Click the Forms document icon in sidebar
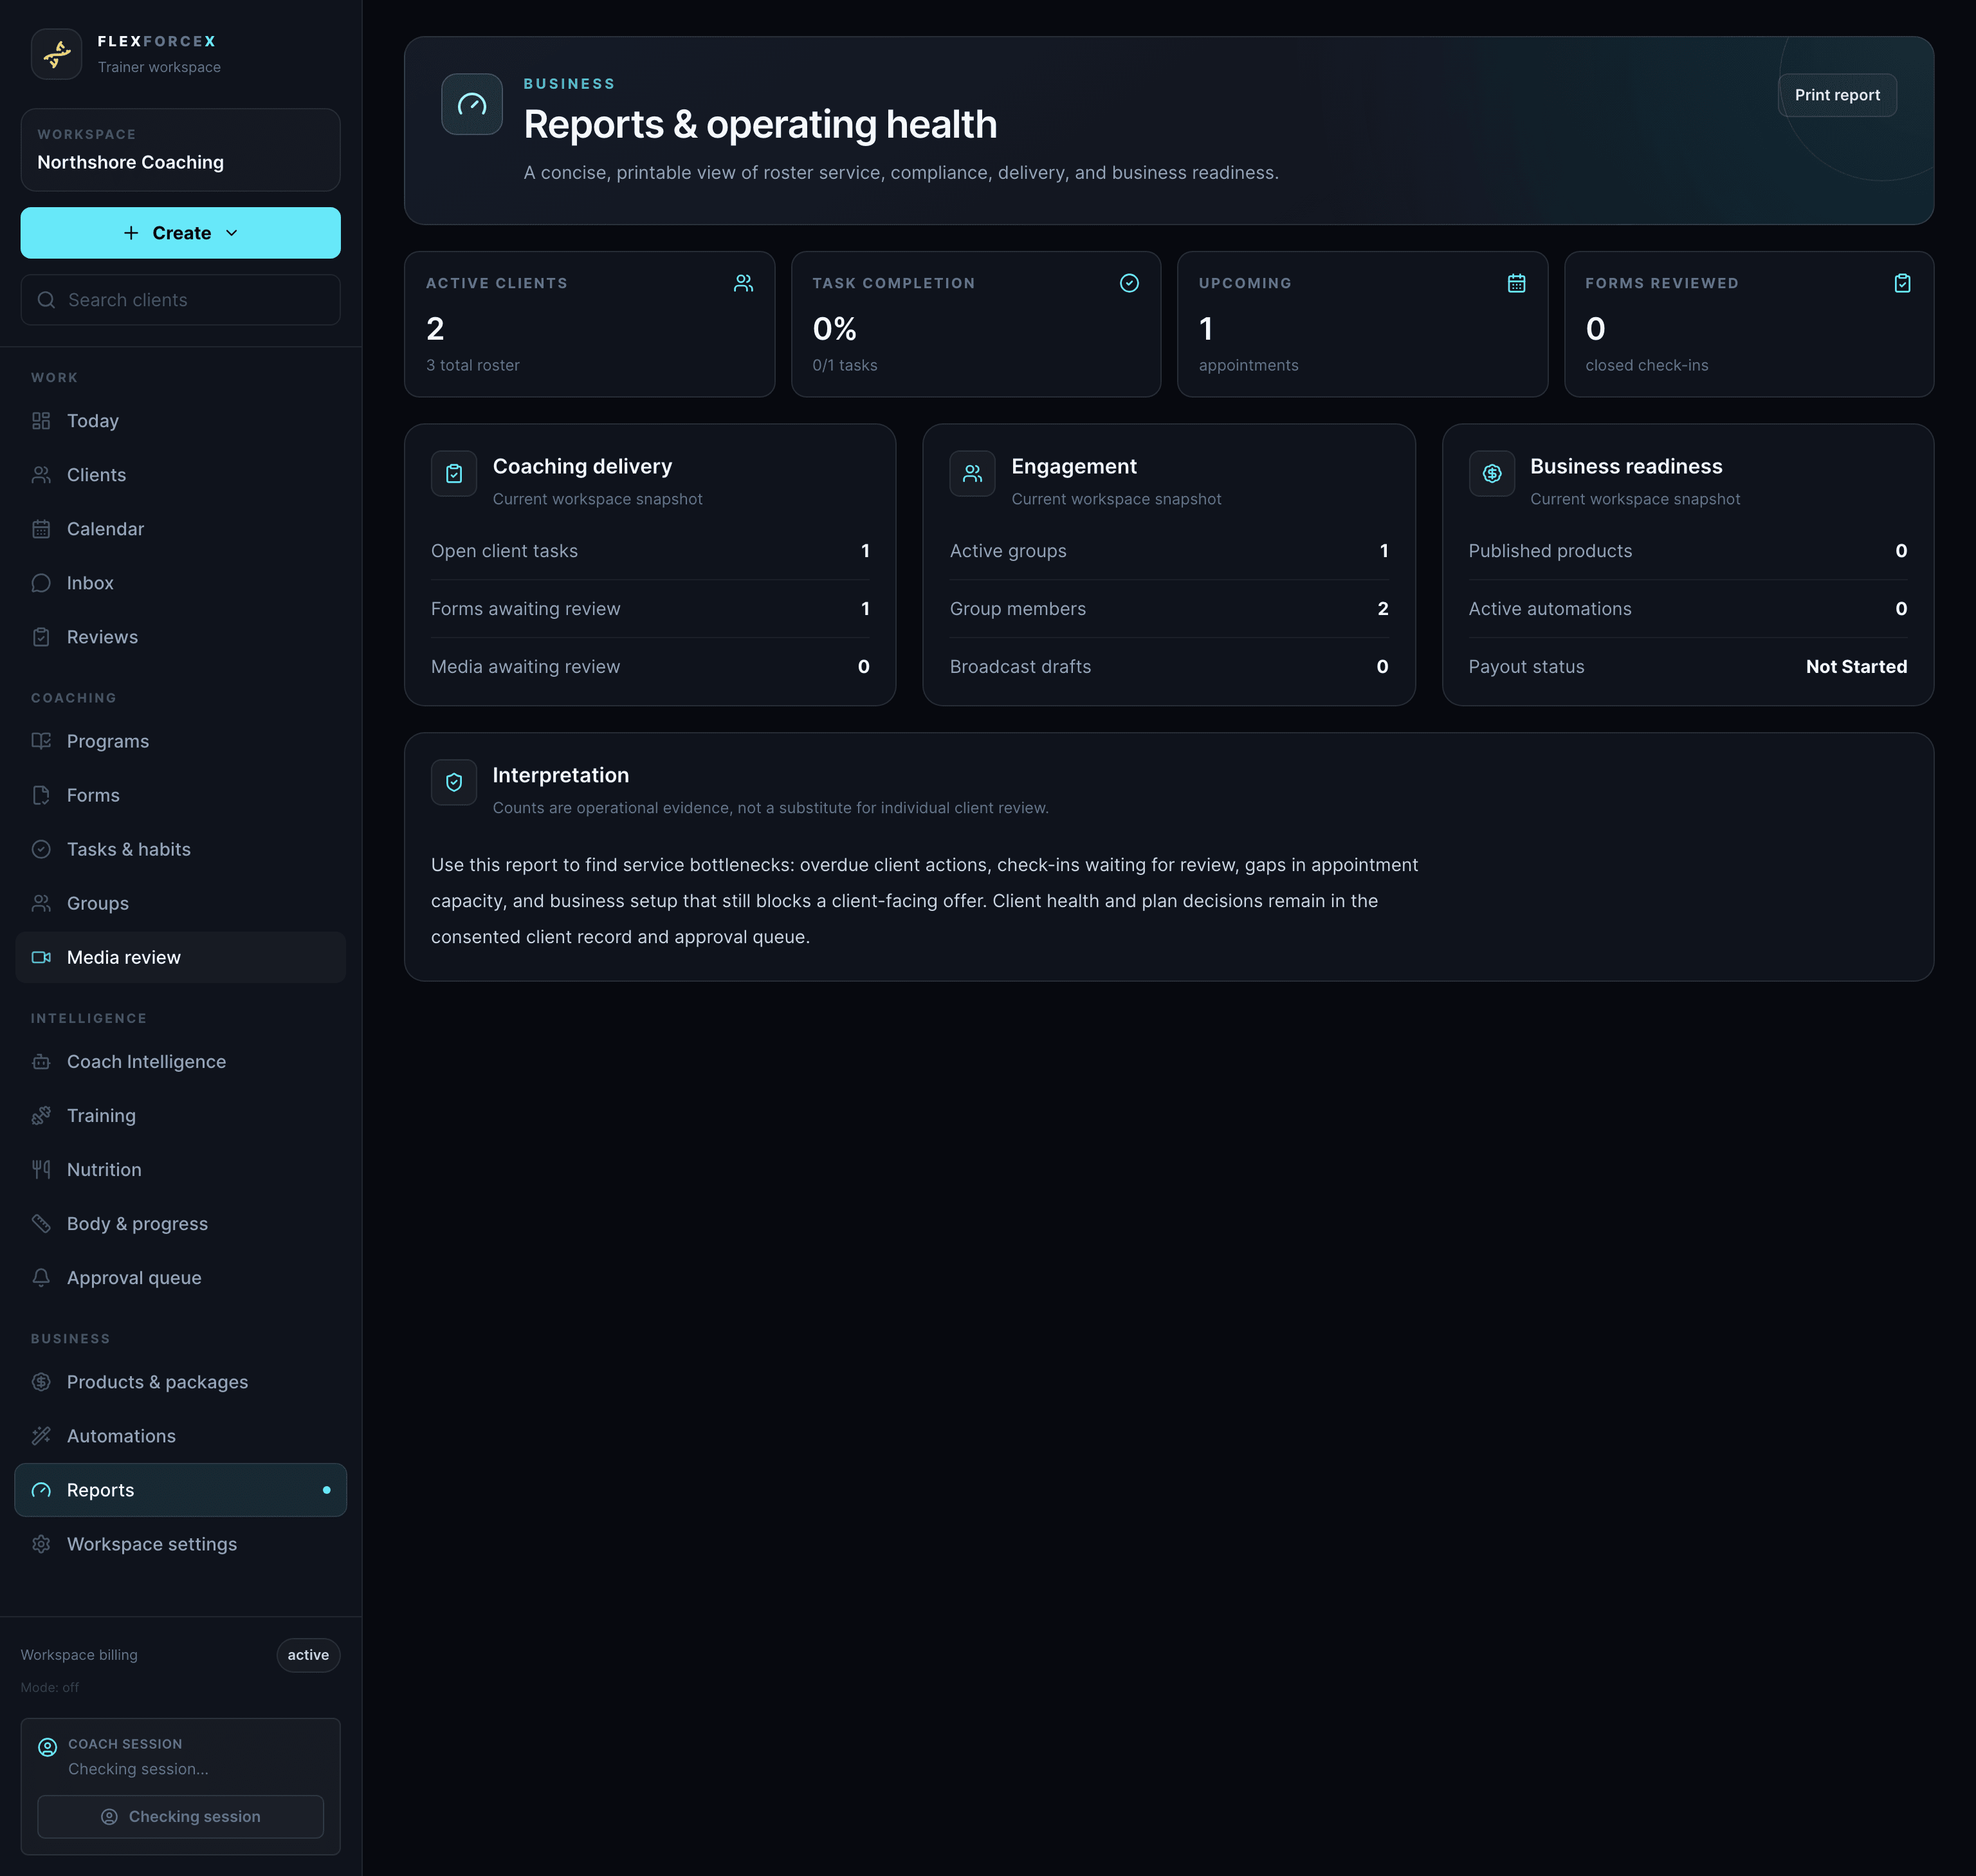 tap(41, 795)
